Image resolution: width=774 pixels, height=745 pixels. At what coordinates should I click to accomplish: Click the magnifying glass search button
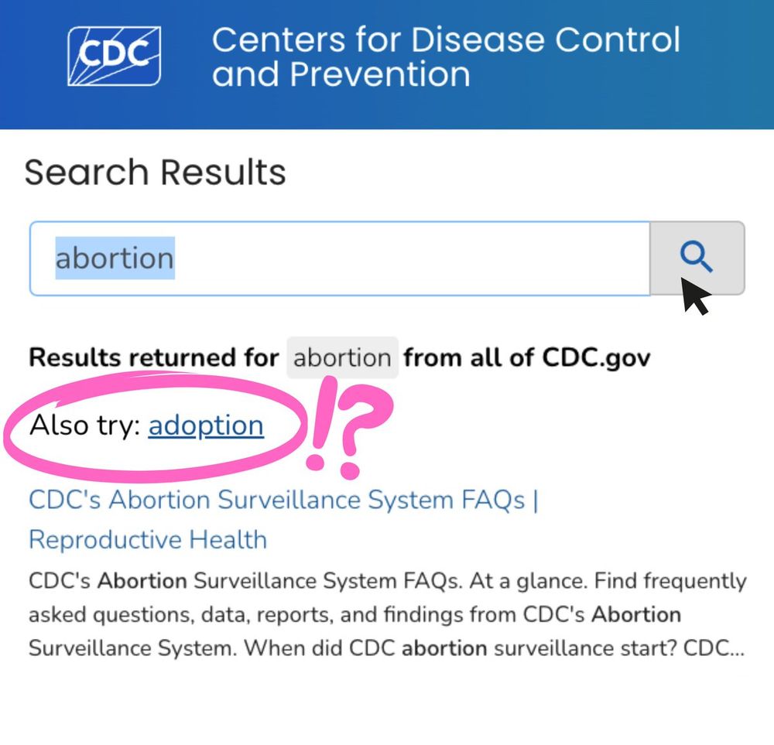click(697, 258)
